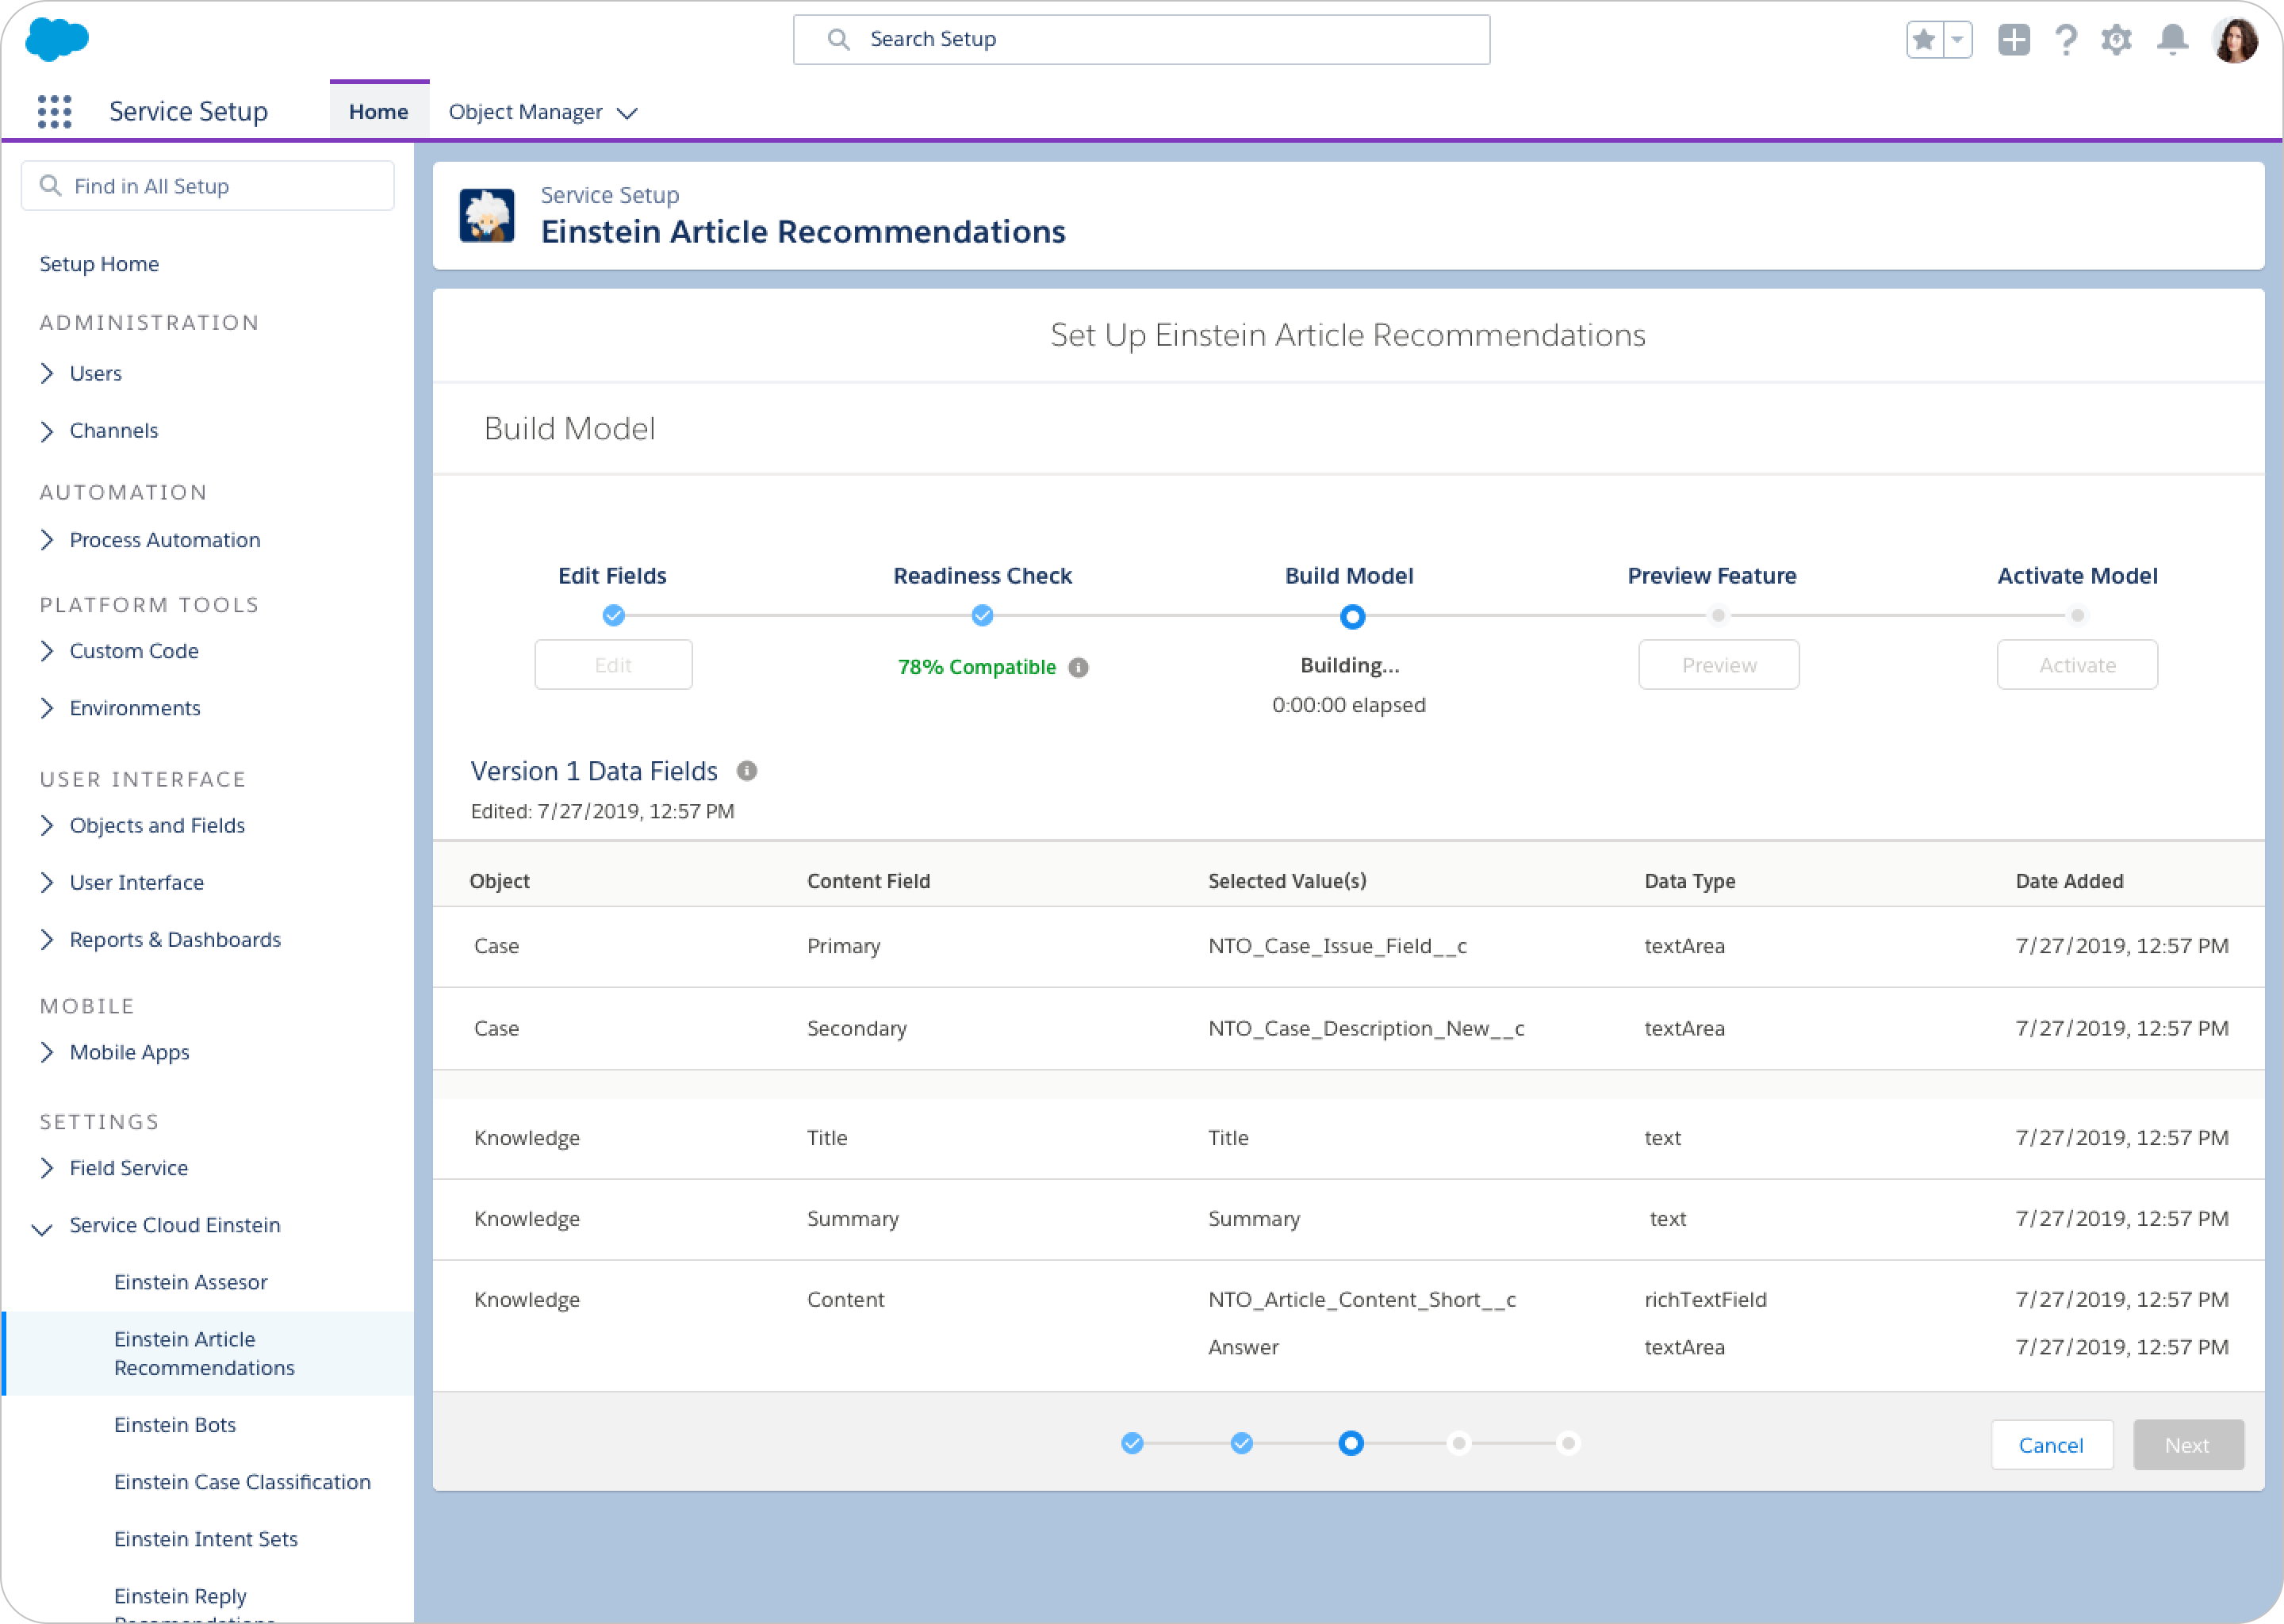Expand Process Automation
Viewport: 2284px width, 1624px height.
(x=47, y=540)
